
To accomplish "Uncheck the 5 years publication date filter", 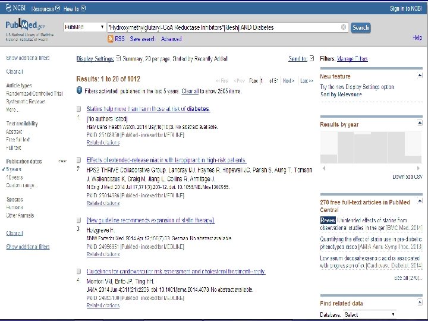I will pyautogui.click(x=14, y=169).
